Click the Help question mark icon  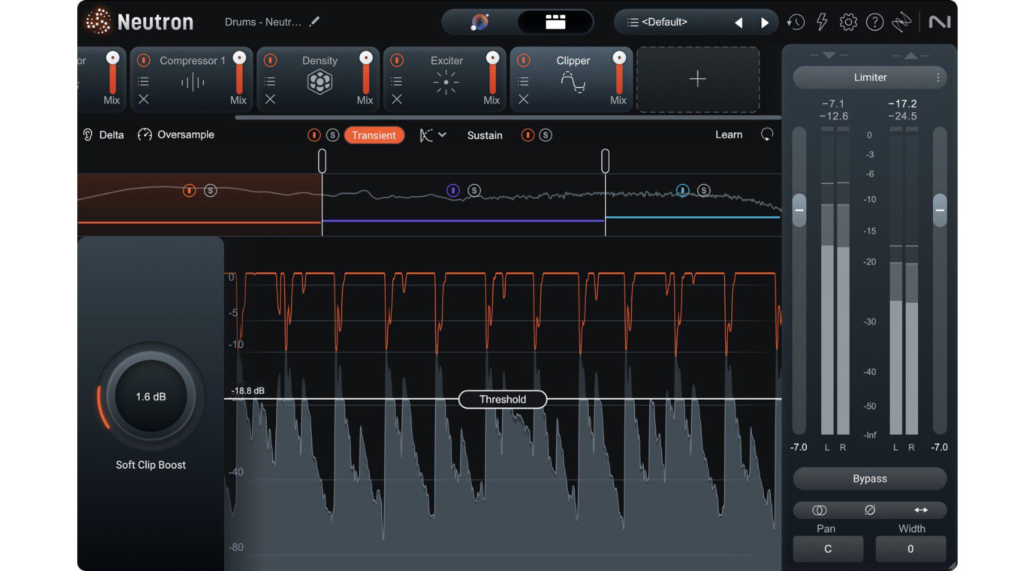(875, 21)
